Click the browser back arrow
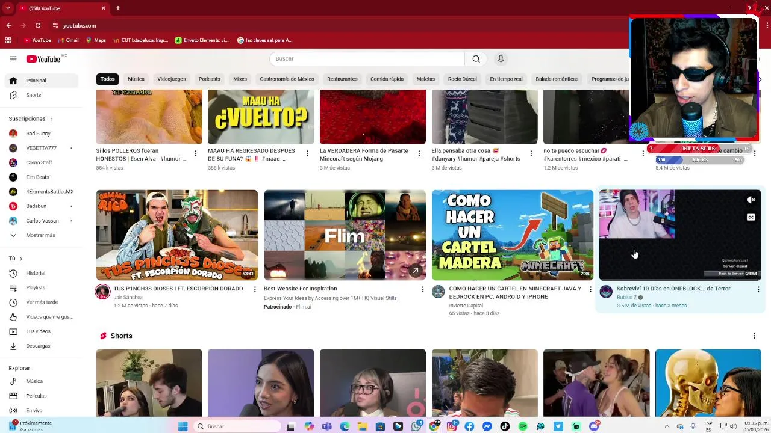 point(8,25)
